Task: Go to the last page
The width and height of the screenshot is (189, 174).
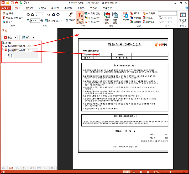Action: 58,15
